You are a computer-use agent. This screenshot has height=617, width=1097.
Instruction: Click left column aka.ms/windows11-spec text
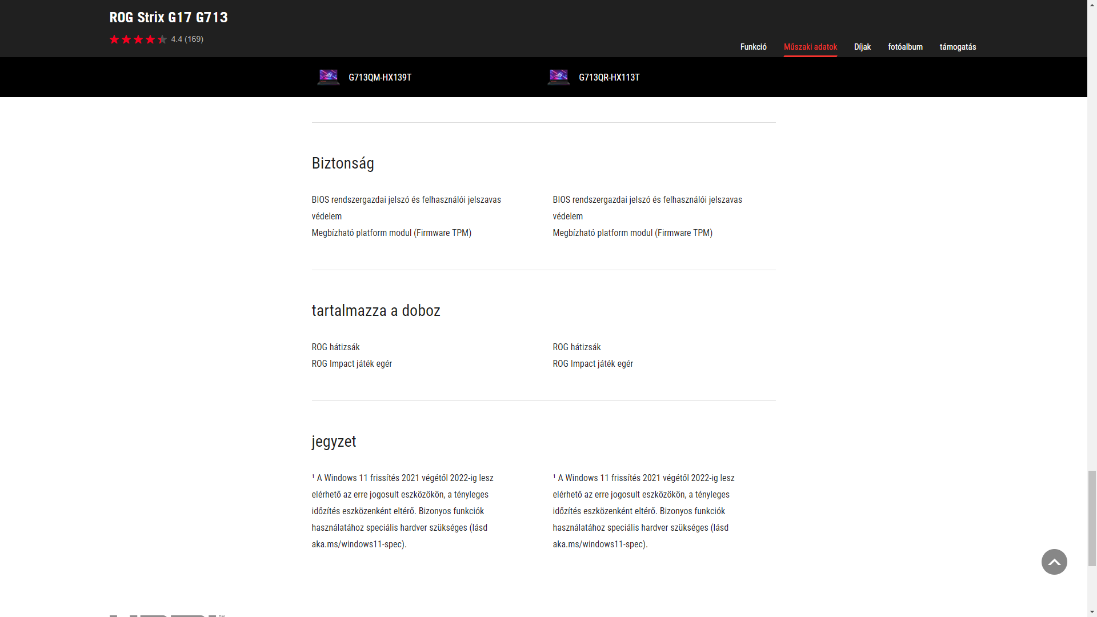coord(358,544)
